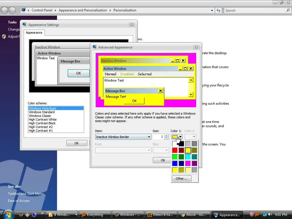Viewport: 292px width, 219px height.
Task: Pick the purple swatch
Action: (x=194, y=163)
